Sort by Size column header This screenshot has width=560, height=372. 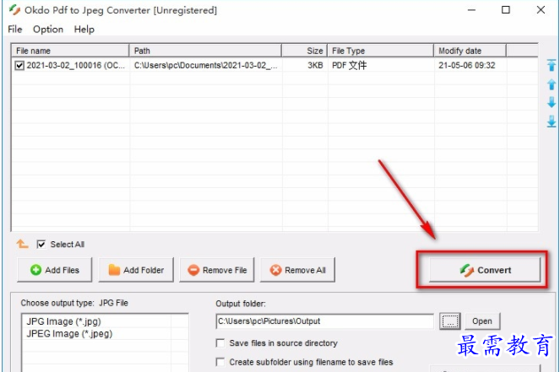pyautogui.click(x=305, y=51)
